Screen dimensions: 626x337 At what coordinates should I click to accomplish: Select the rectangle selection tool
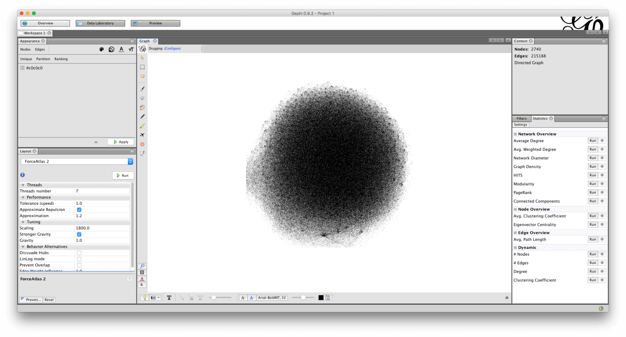[142, 67]
